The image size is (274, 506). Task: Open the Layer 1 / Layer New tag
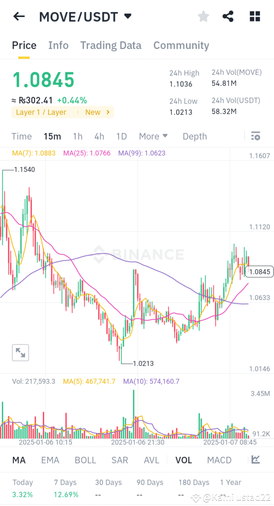tap(62, 112)
